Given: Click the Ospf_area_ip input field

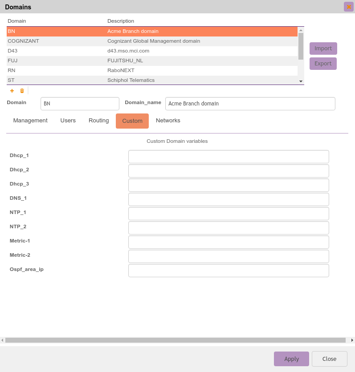Looking at the screenshot, I should [229, 271].
